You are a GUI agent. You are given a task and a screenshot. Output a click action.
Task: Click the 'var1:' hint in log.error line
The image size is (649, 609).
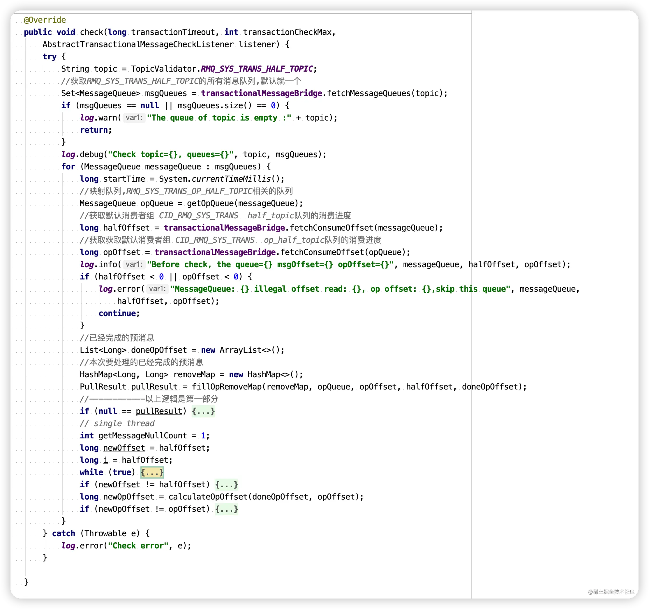coord(157,289)
